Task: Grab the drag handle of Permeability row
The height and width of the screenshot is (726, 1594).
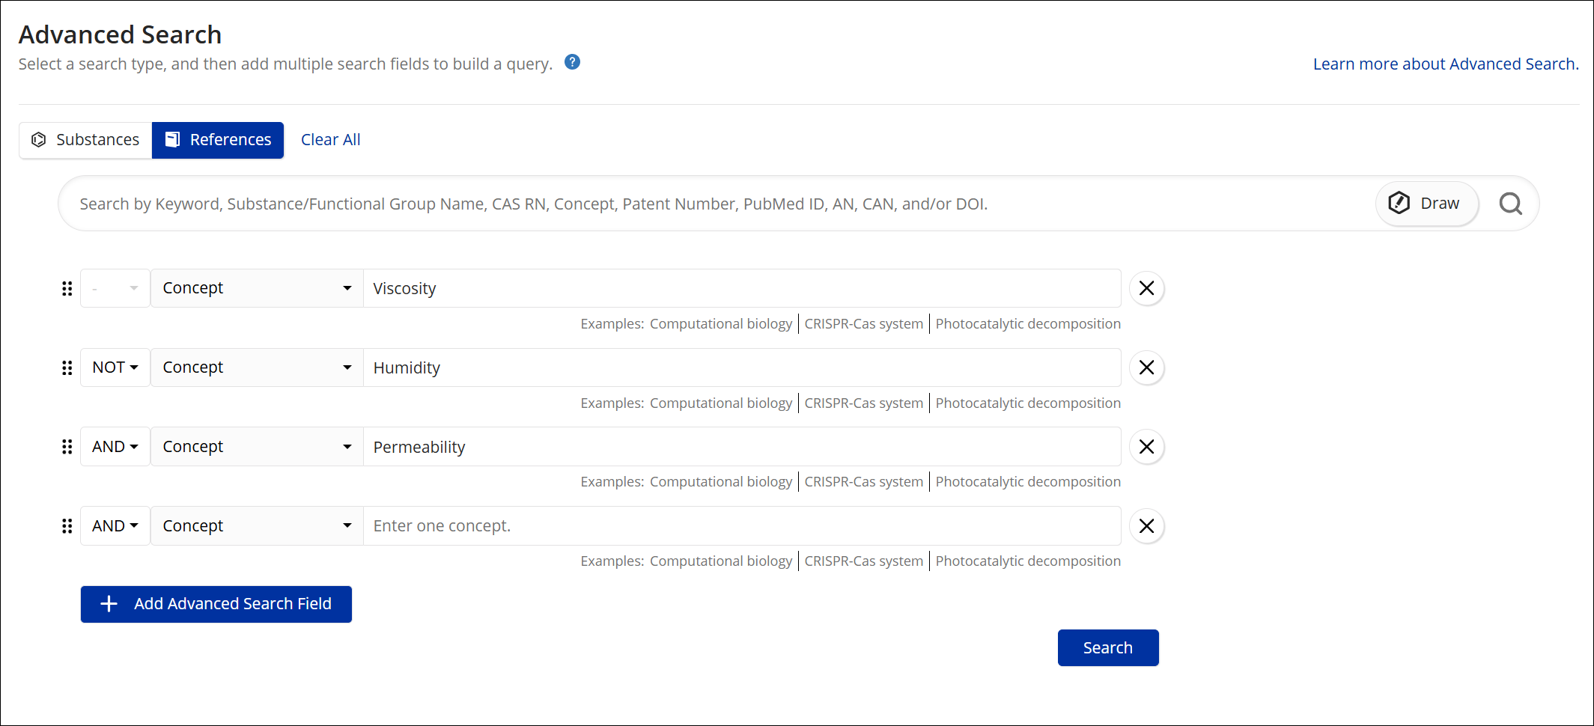Action: (67, 447)
